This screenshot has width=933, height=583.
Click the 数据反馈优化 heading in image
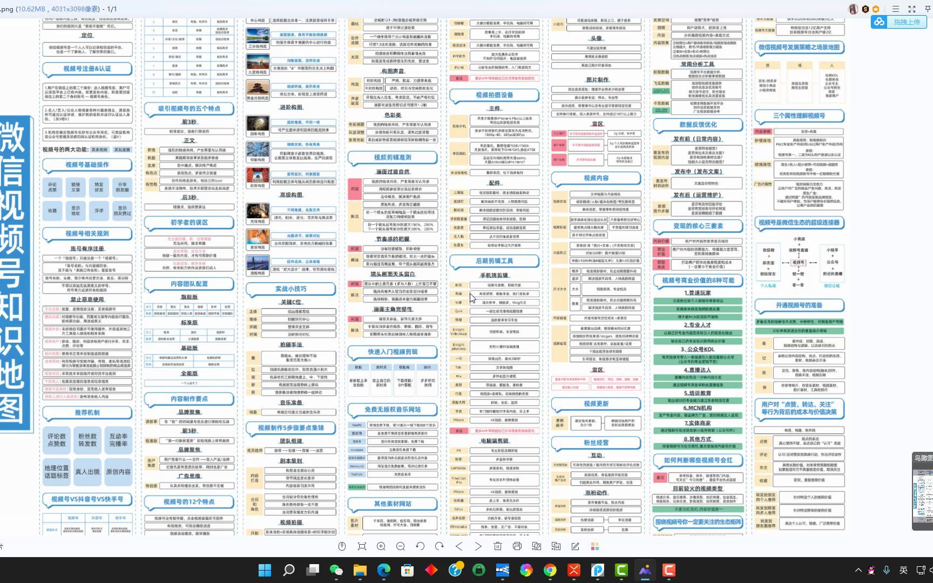698,125
